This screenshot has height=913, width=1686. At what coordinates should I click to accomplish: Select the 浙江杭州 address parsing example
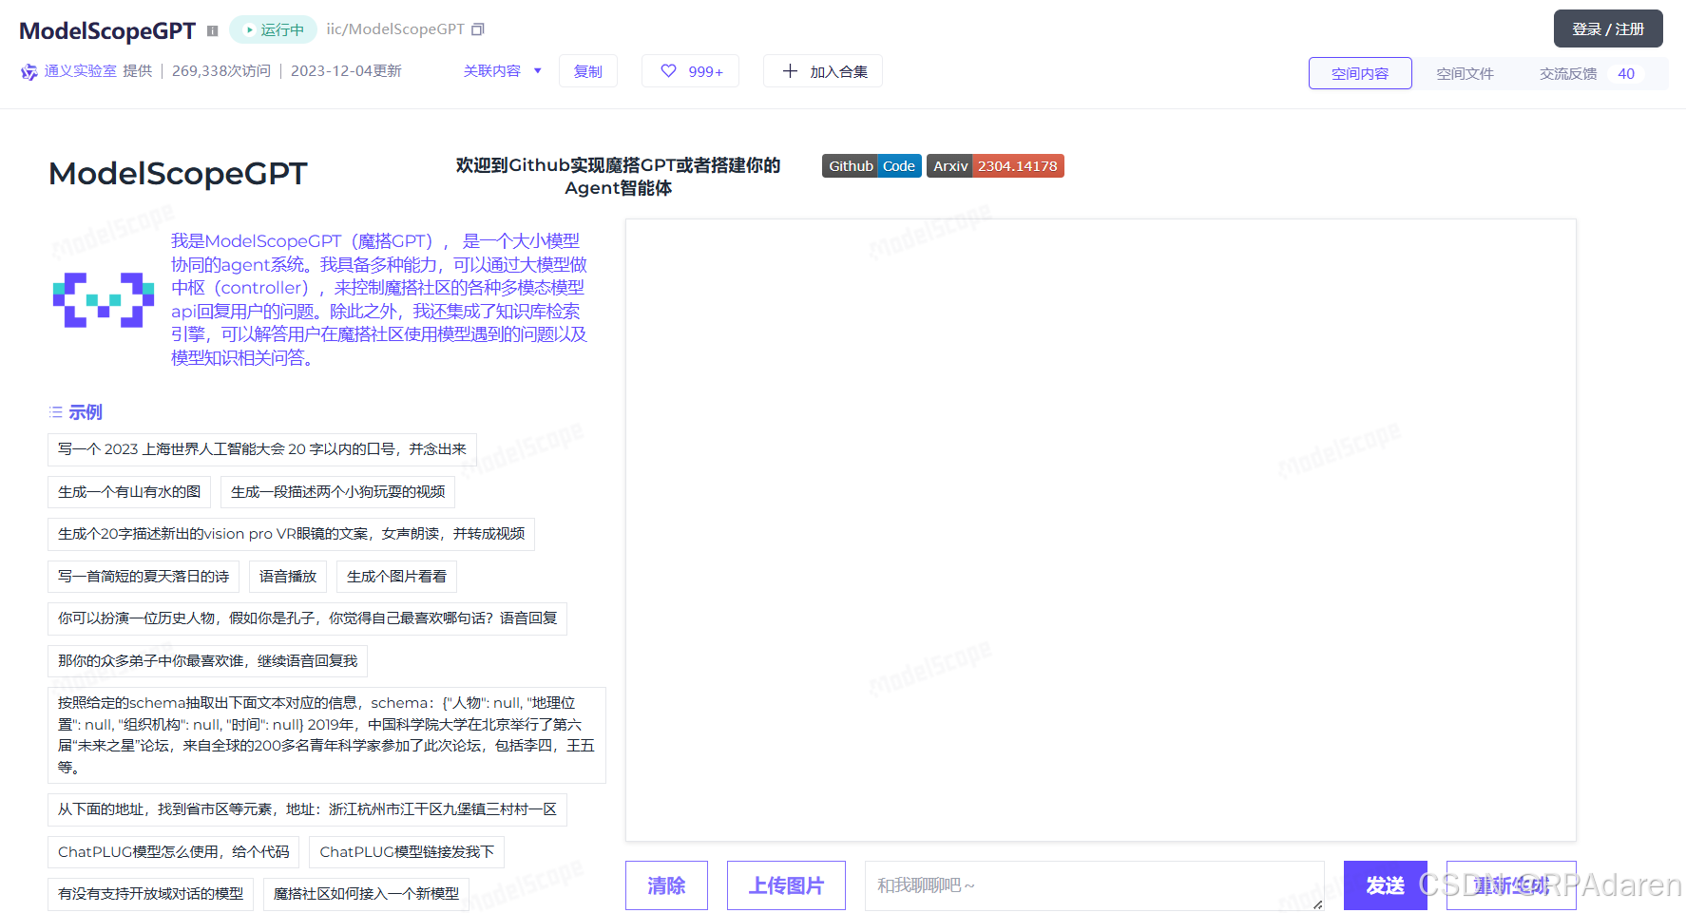pos(307,809)
